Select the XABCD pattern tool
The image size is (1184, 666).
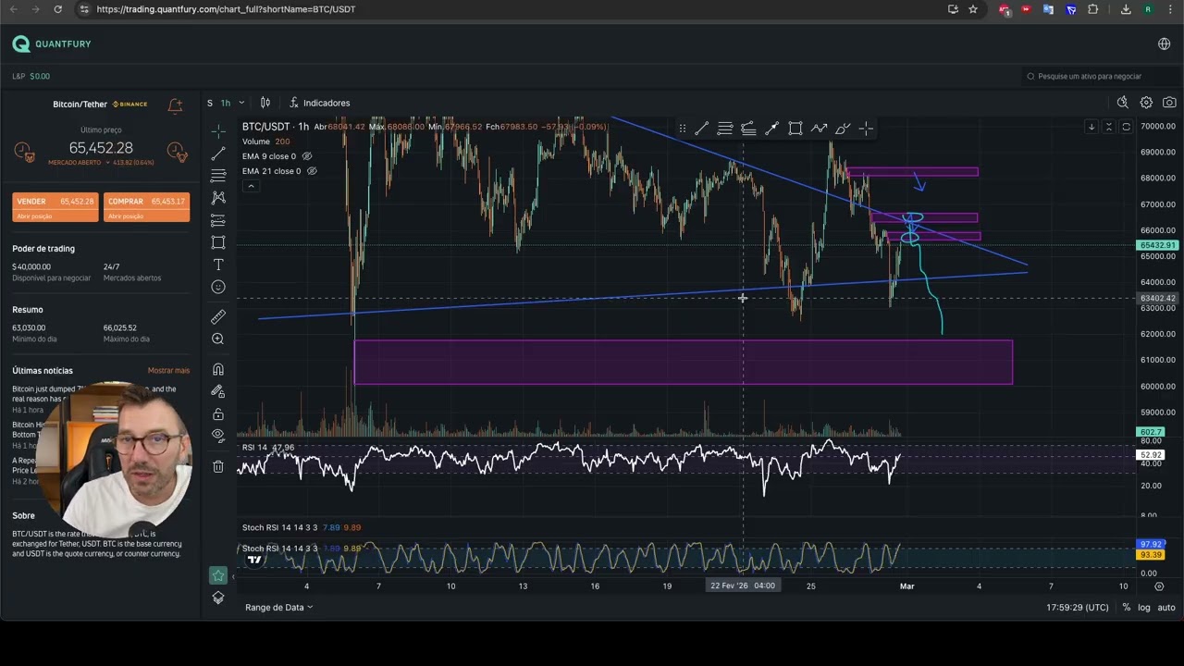click(x=218, y=198)
